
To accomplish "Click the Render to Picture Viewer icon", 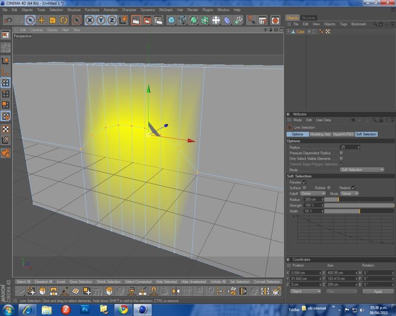I will [147, 20].
